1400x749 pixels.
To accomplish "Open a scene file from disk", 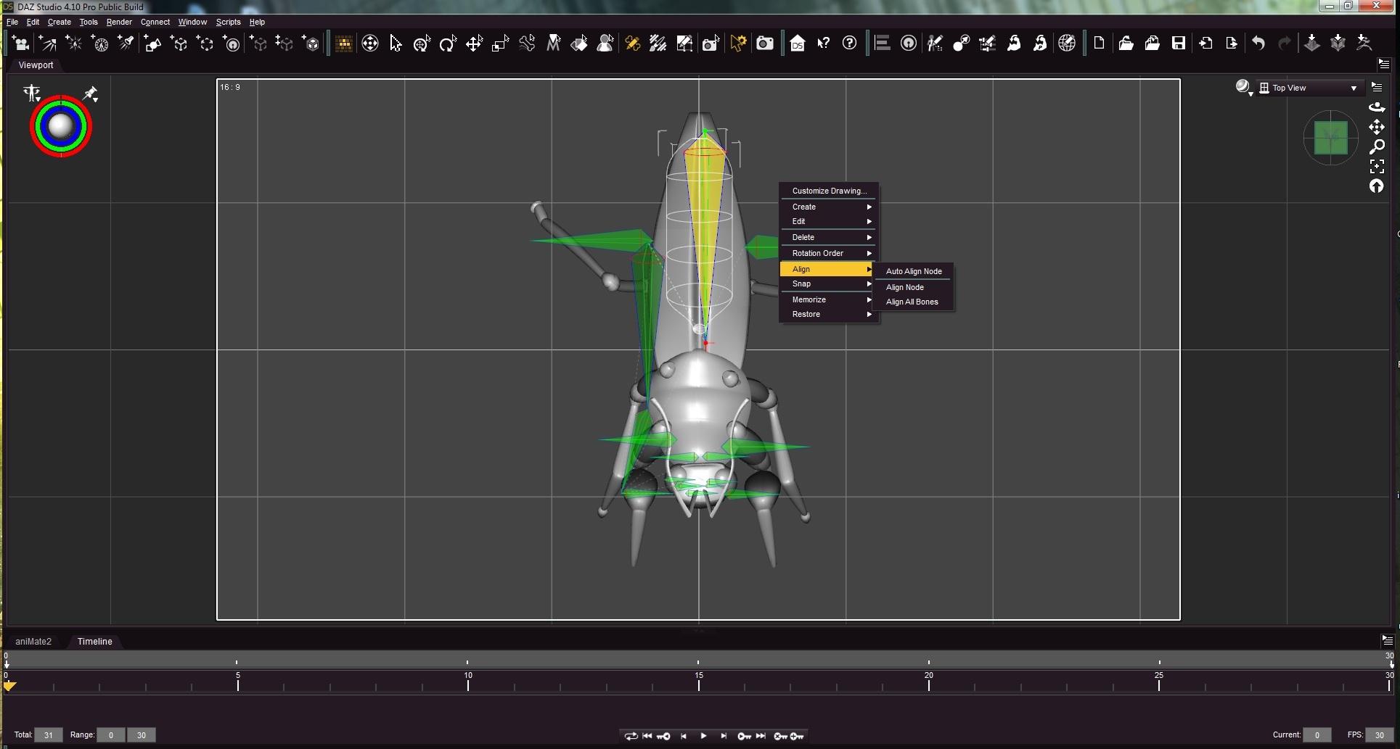I will coord(1126,44).
